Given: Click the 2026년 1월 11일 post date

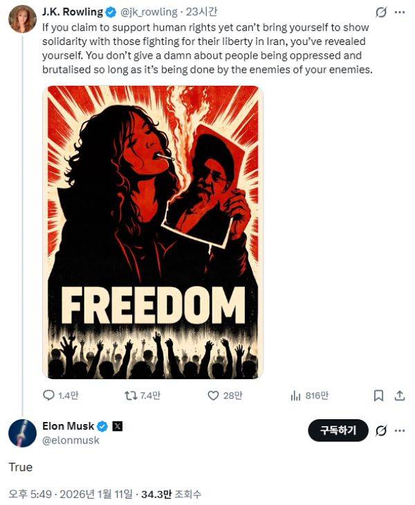Looking at the screenshot, I should pos(95,494).
